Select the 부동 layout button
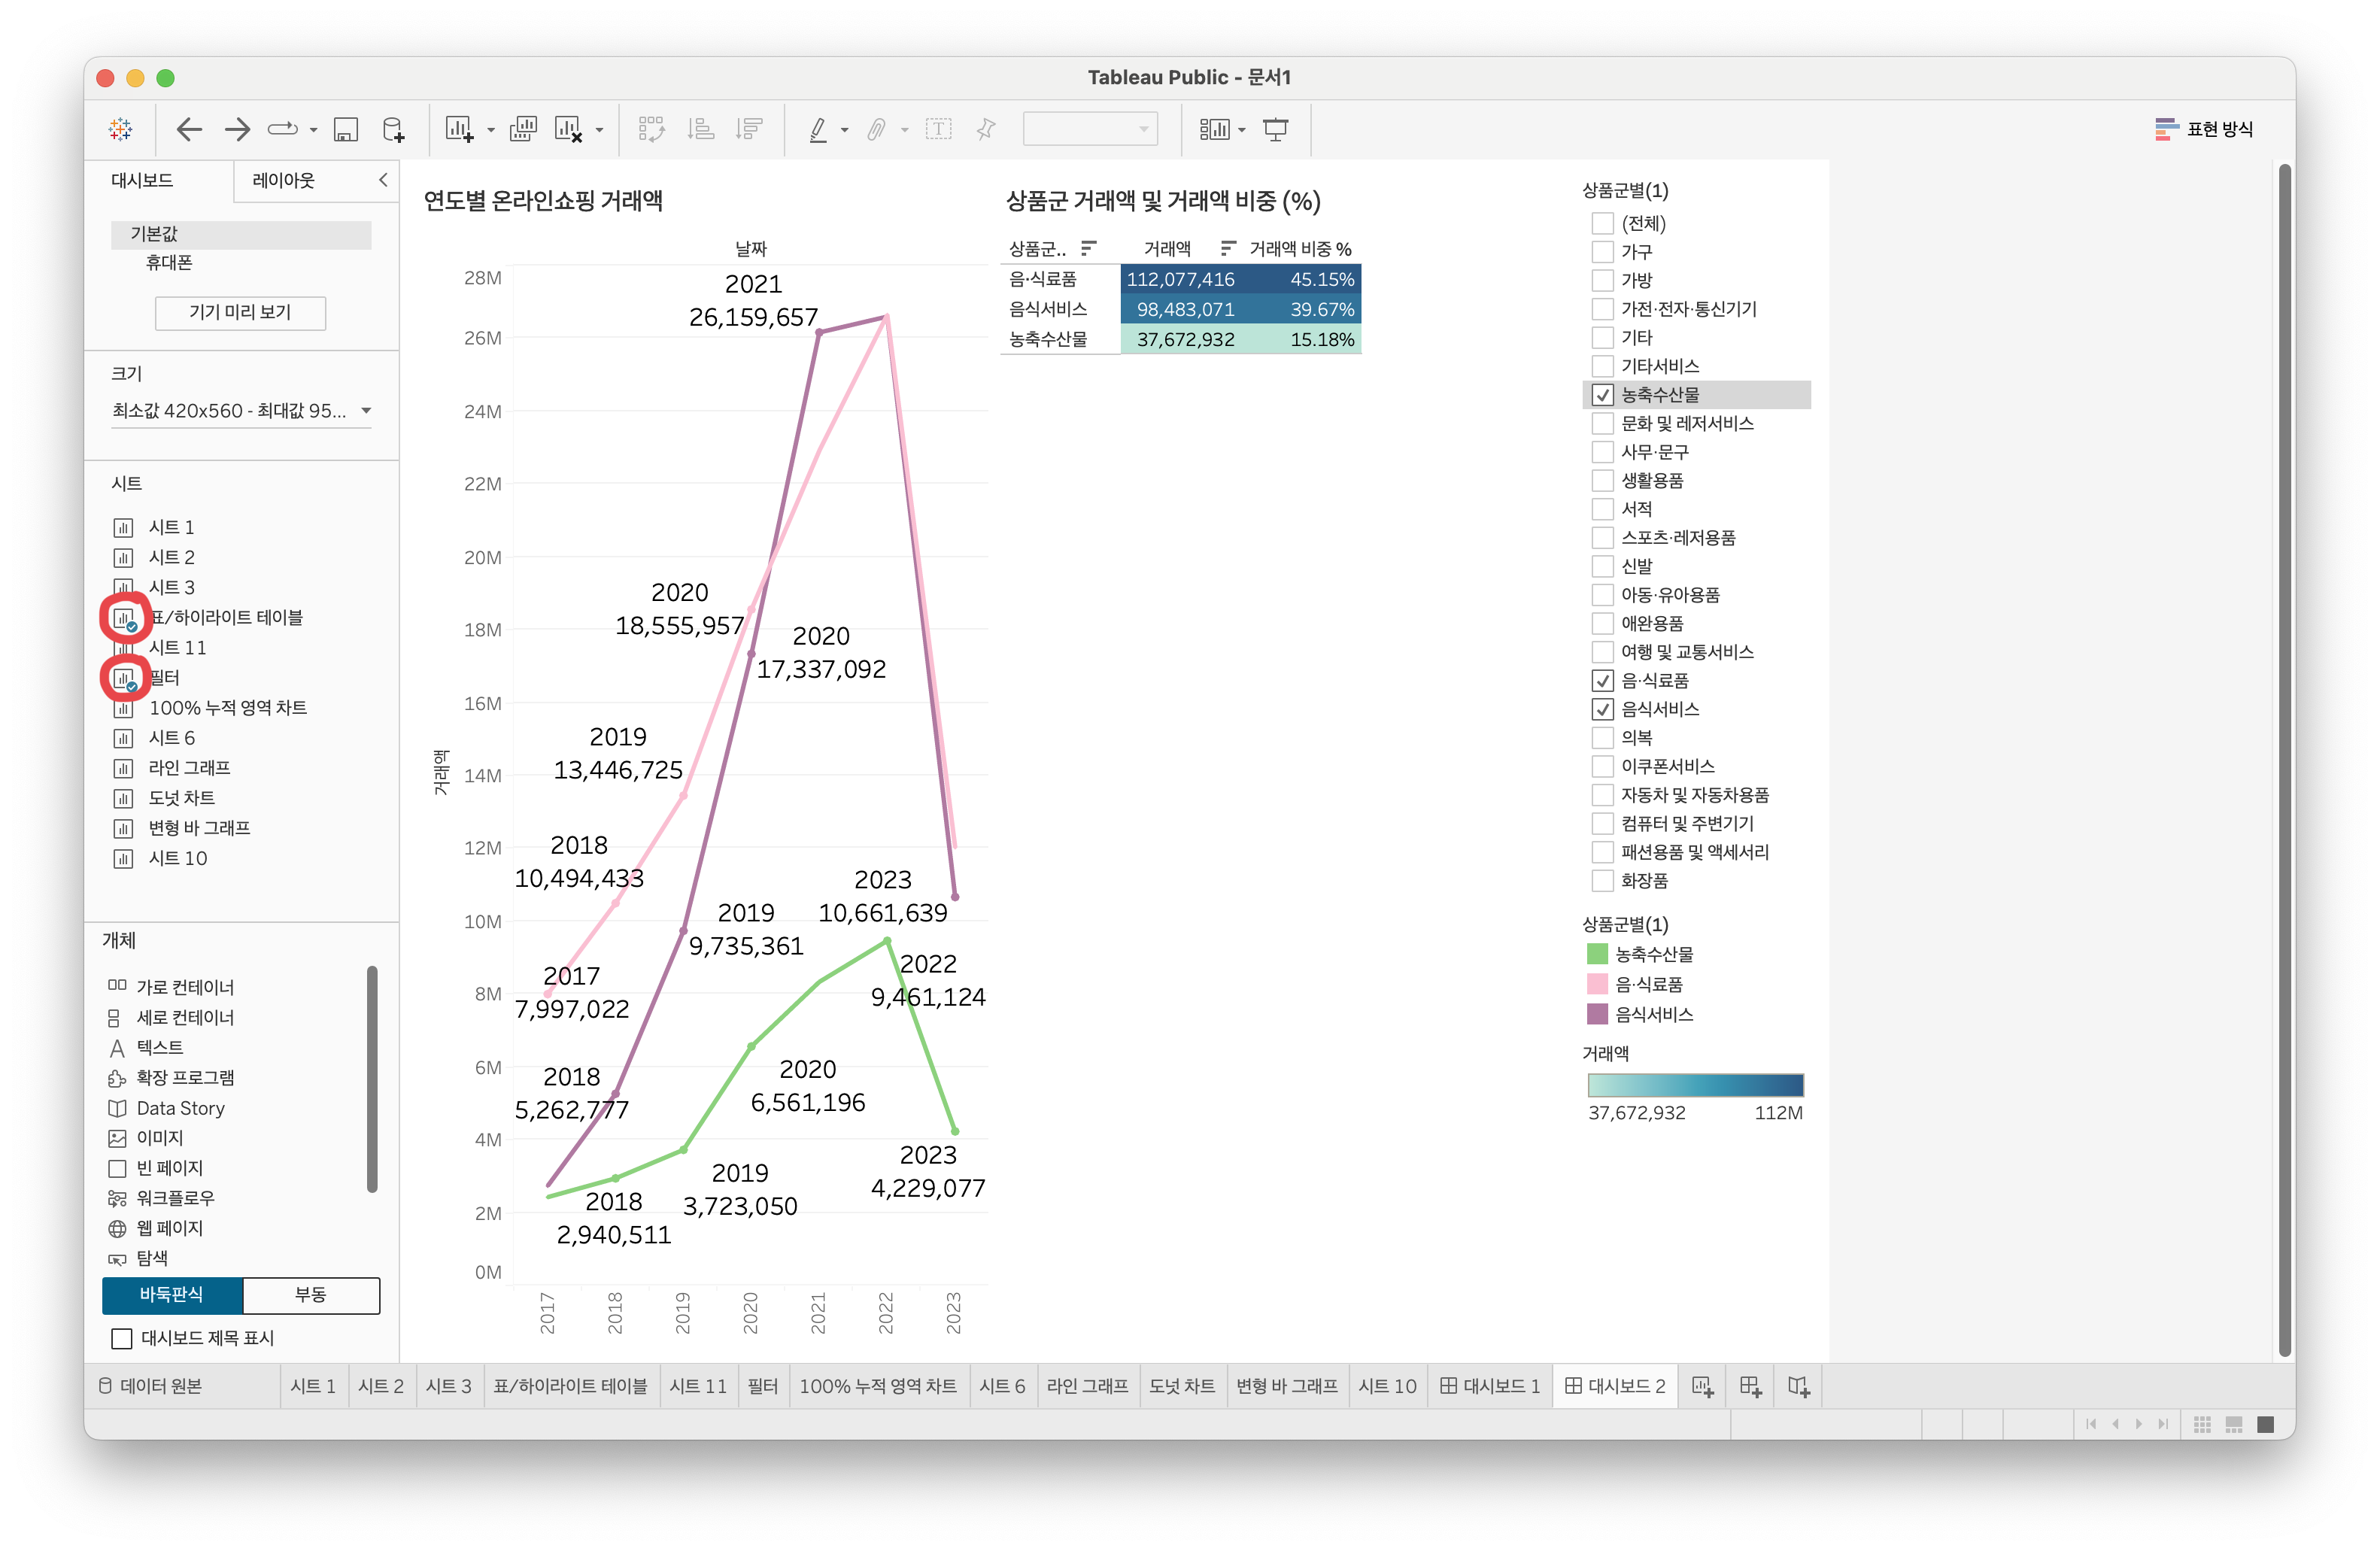Screen dimensions: 2380x1551 pos(310,1294)
